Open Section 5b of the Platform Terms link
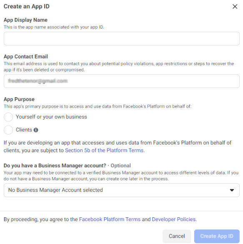Screen dimensions: 243x244 pos(105,150)
